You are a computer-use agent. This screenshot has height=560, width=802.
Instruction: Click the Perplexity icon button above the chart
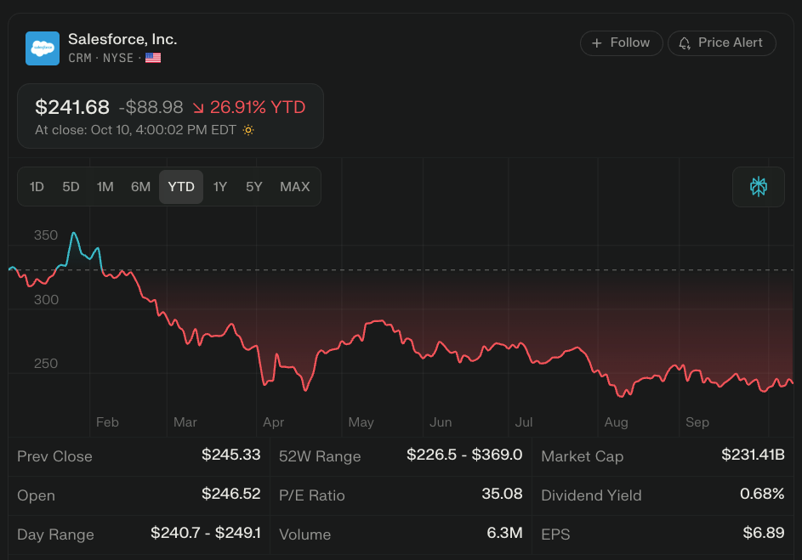758,187
